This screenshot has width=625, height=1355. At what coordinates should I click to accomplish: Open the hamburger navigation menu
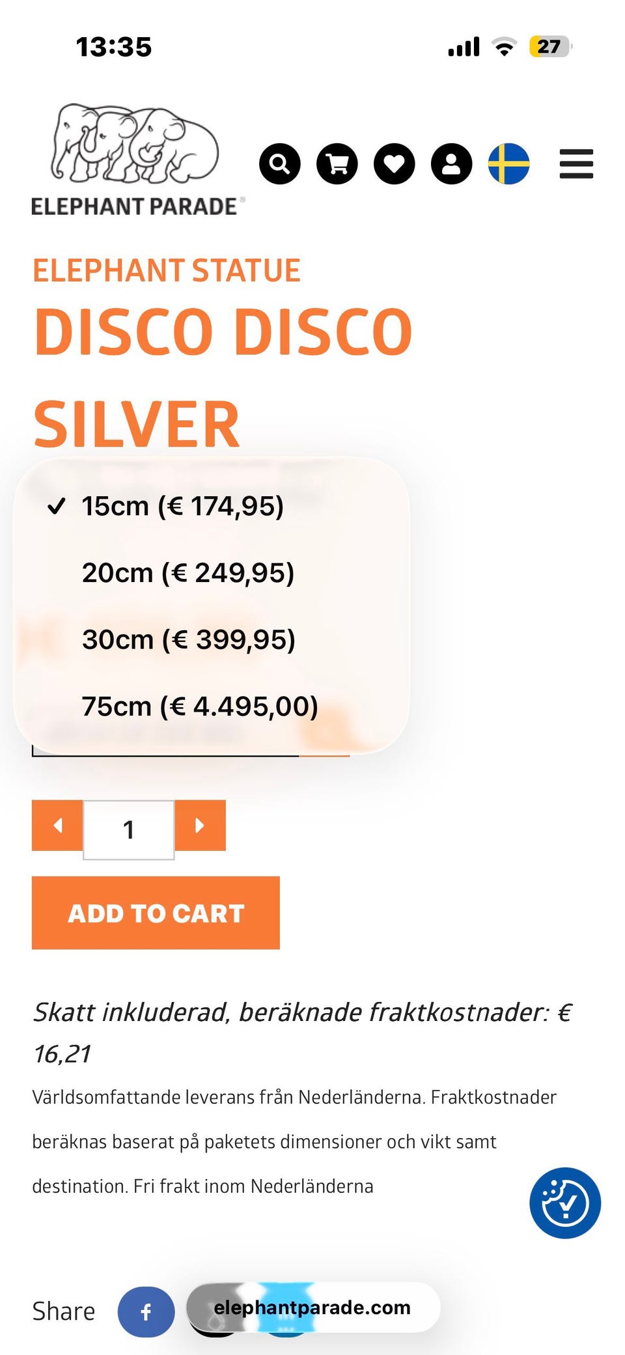pyautogui.click(x=576, y=163)
